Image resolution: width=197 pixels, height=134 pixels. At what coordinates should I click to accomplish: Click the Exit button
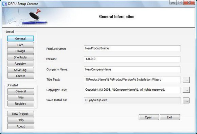coord(170,117)
